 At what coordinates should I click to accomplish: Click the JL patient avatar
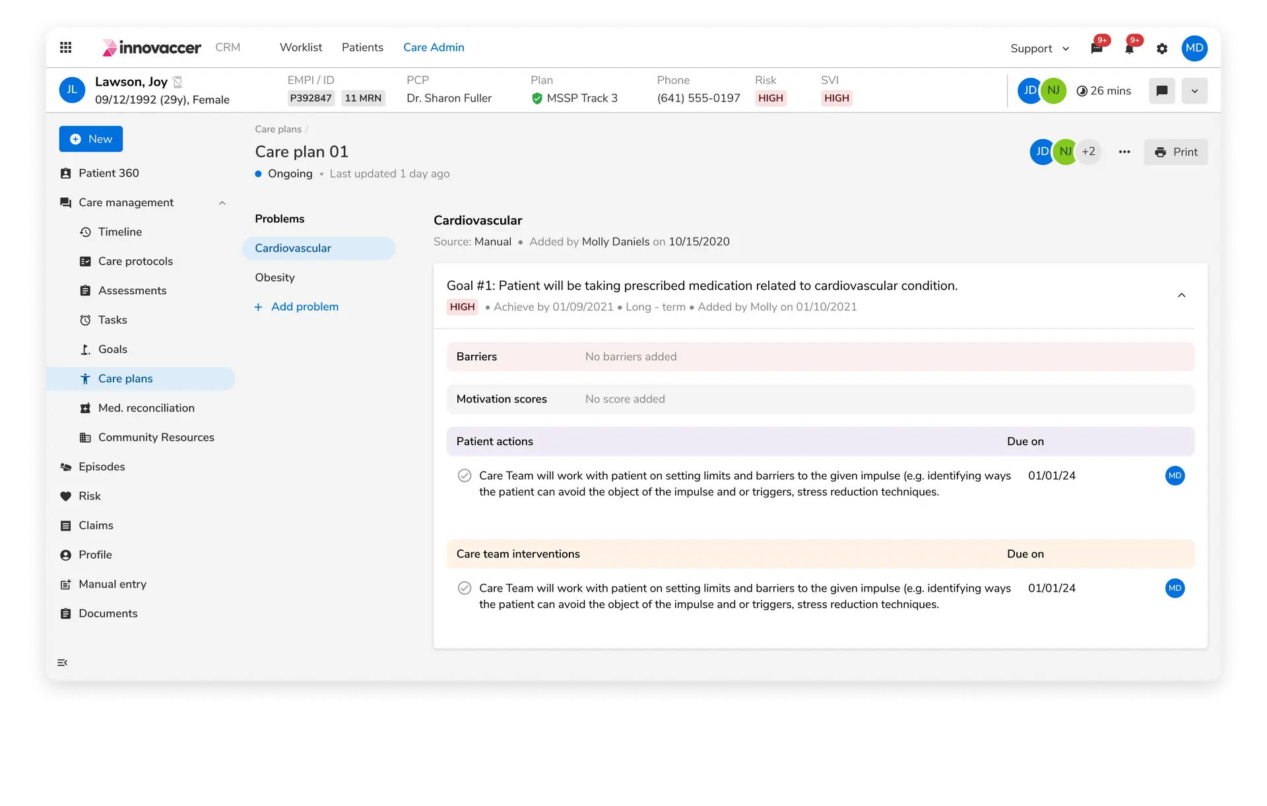(72, 90)
